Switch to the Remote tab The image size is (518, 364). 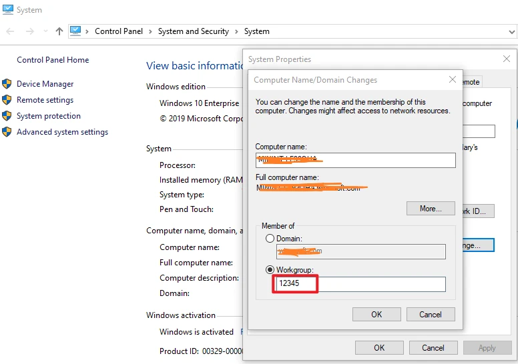[471, 82]
